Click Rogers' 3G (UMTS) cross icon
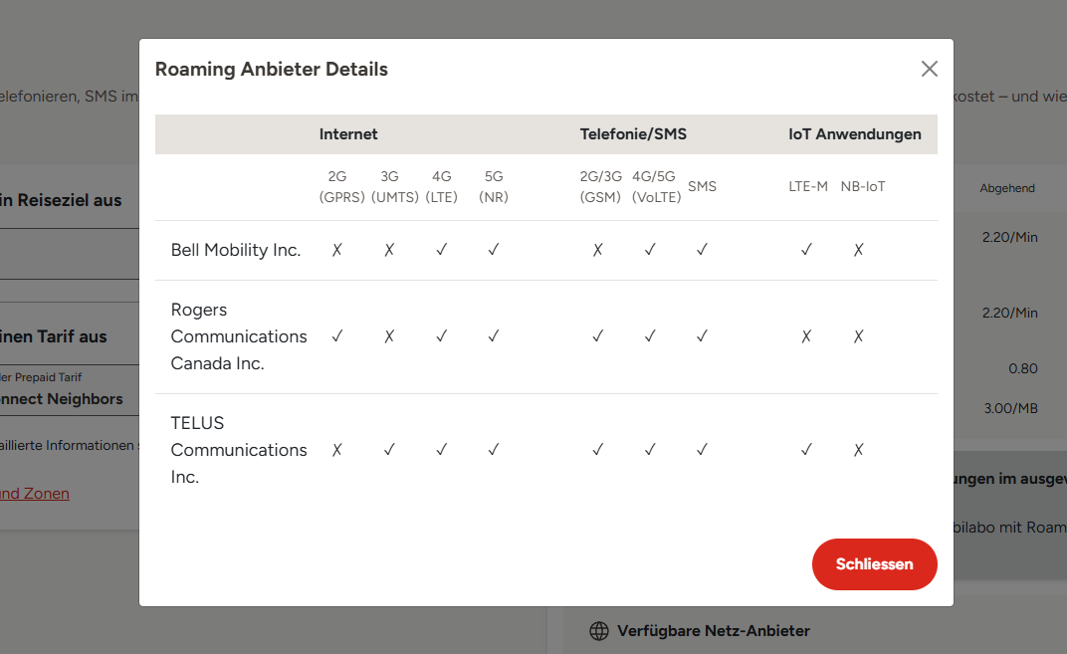This screenshot has width=1067, height=654. (x=389, y=336)
